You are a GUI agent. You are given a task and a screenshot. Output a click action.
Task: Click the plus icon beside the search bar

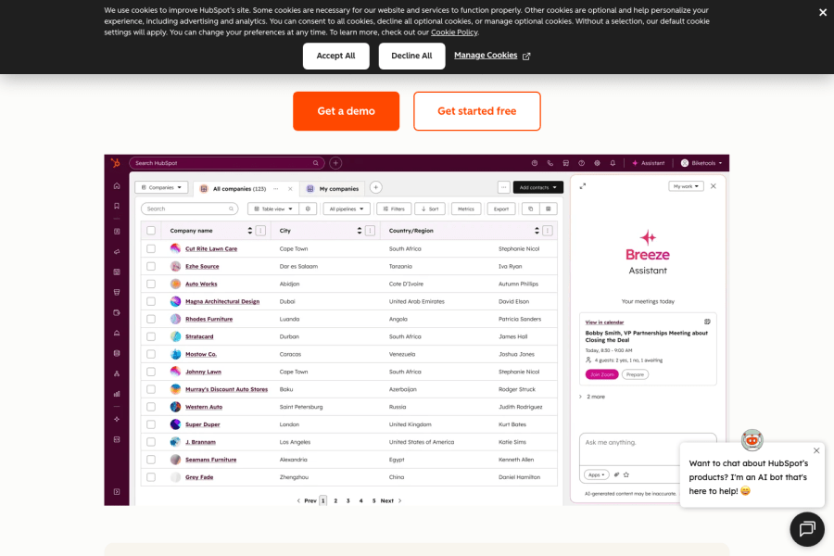tap(335, 162)
